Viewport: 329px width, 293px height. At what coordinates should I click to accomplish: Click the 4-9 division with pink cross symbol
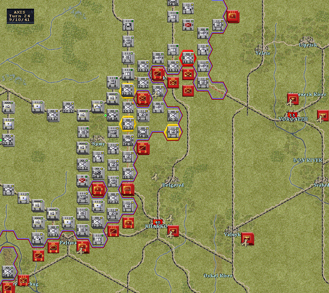(x=188, y=25)
